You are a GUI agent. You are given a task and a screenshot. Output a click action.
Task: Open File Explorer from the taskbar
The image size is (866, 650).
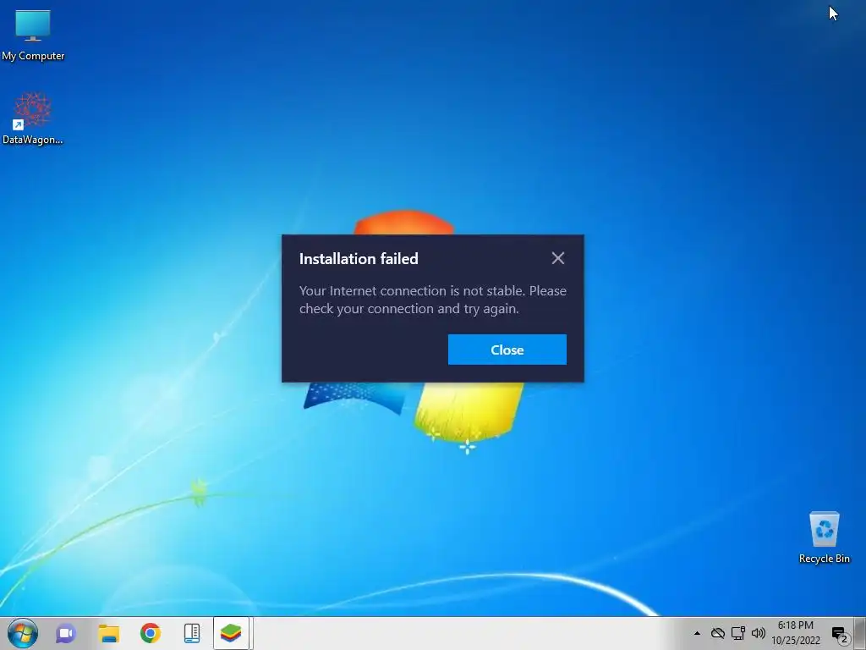pos(109,633)
